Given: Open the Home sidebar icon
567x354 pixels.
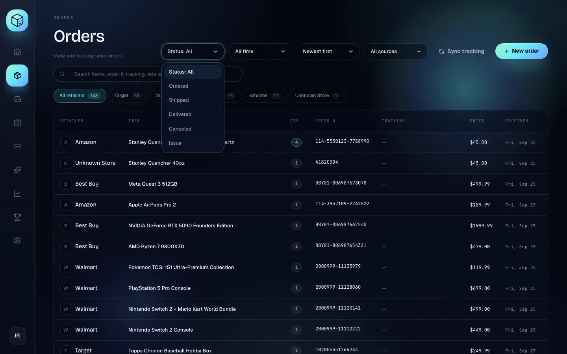Looking at the screenshot, I should click(17, 52).
